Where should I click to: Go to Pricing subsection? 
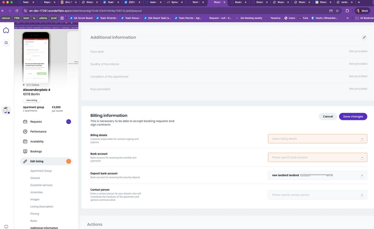click(34, 214)
